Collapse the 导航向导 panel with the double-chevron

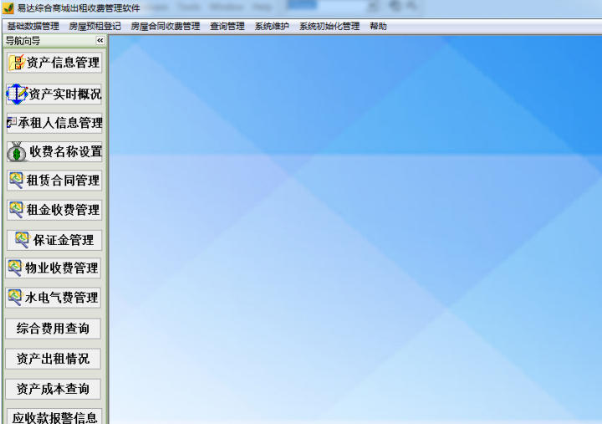[x=99, y=40]
